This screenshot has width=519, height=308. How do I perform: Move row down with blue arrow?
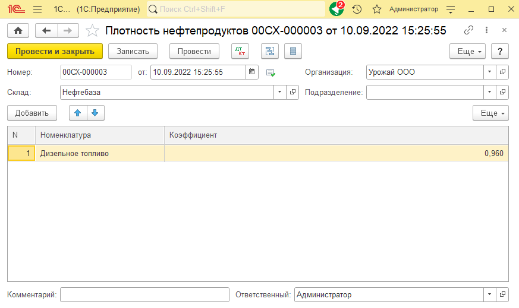(95, 113)
